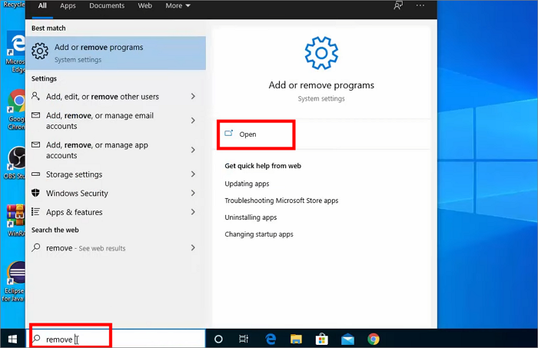Open the Eclipse for Java desktop shortcut
The image size is (538, 348).
(14, 281)
